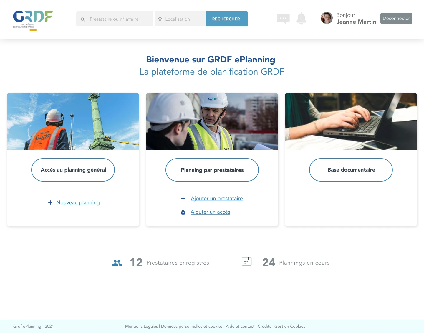Viewport: 424px width, 333px height.
Task: Open Accès au planning général
Action: coord(73,170)
